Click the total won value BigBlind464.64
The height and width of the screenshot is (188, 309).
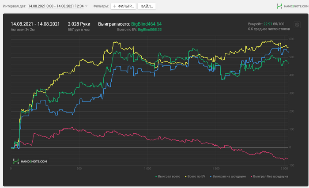click(x=147, y=24)
